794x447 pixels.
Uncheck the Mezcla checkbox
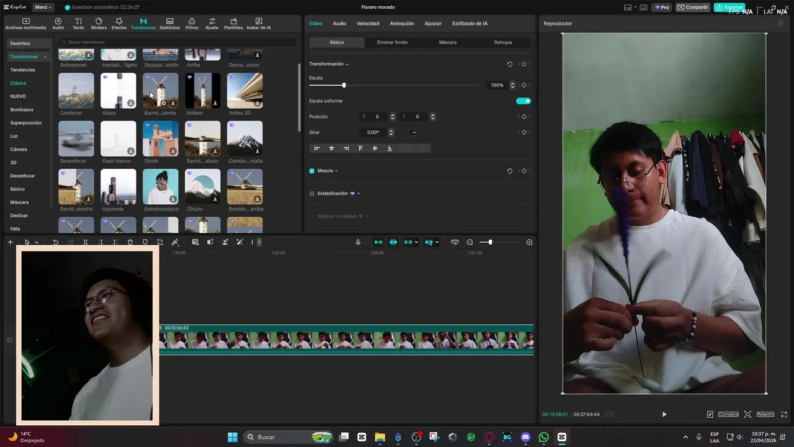pyautogui.click(x=312, y=171)
